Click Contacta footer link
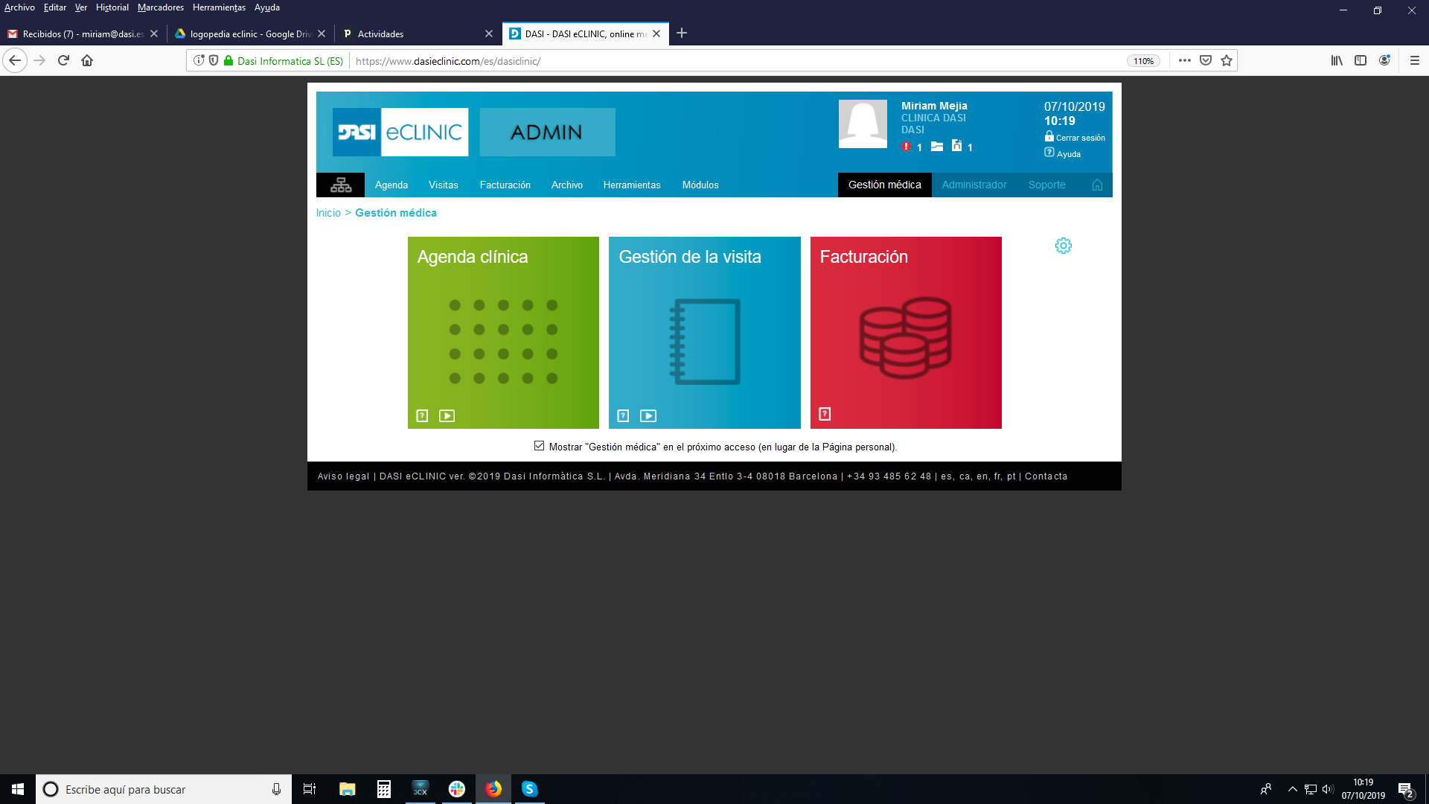Screen dimensions: 1429x804 tap(1046, 476)
